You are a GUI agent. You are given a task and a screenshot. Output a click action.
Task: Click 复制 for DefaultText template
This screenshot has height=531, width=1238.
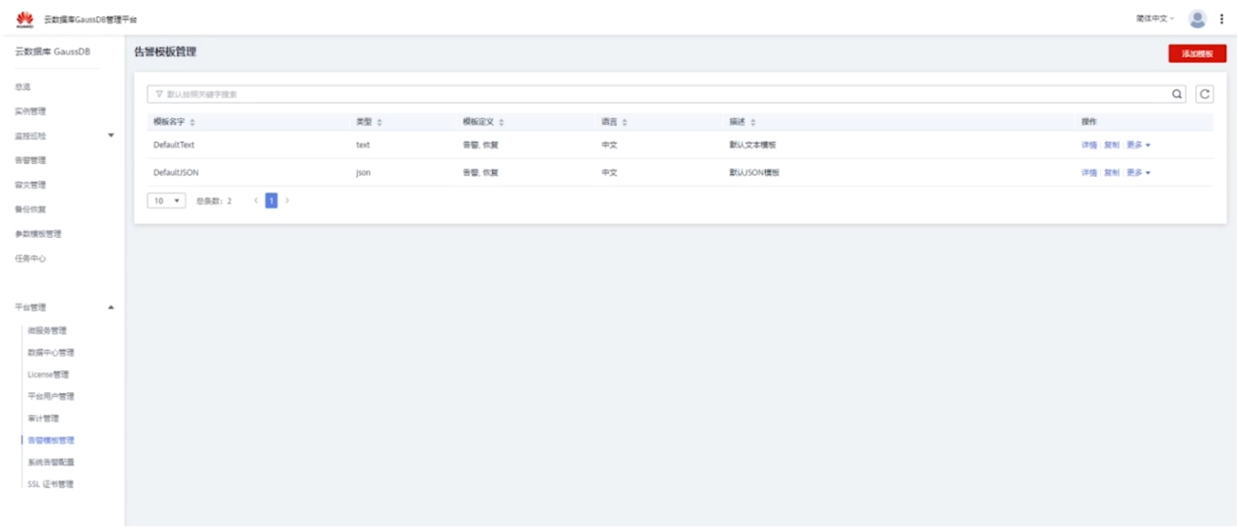[1111, 146]
